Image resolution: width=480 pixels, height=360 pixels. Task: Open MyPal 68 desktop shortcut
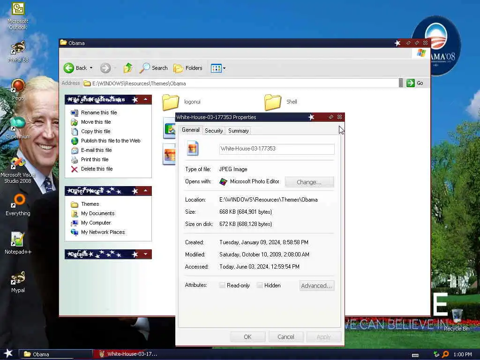[x=18, y=52]
